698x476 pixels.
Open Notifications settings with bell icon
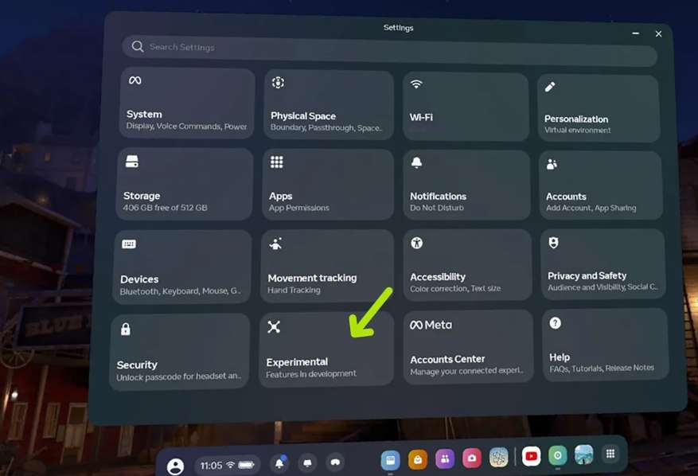coord(466,185)
